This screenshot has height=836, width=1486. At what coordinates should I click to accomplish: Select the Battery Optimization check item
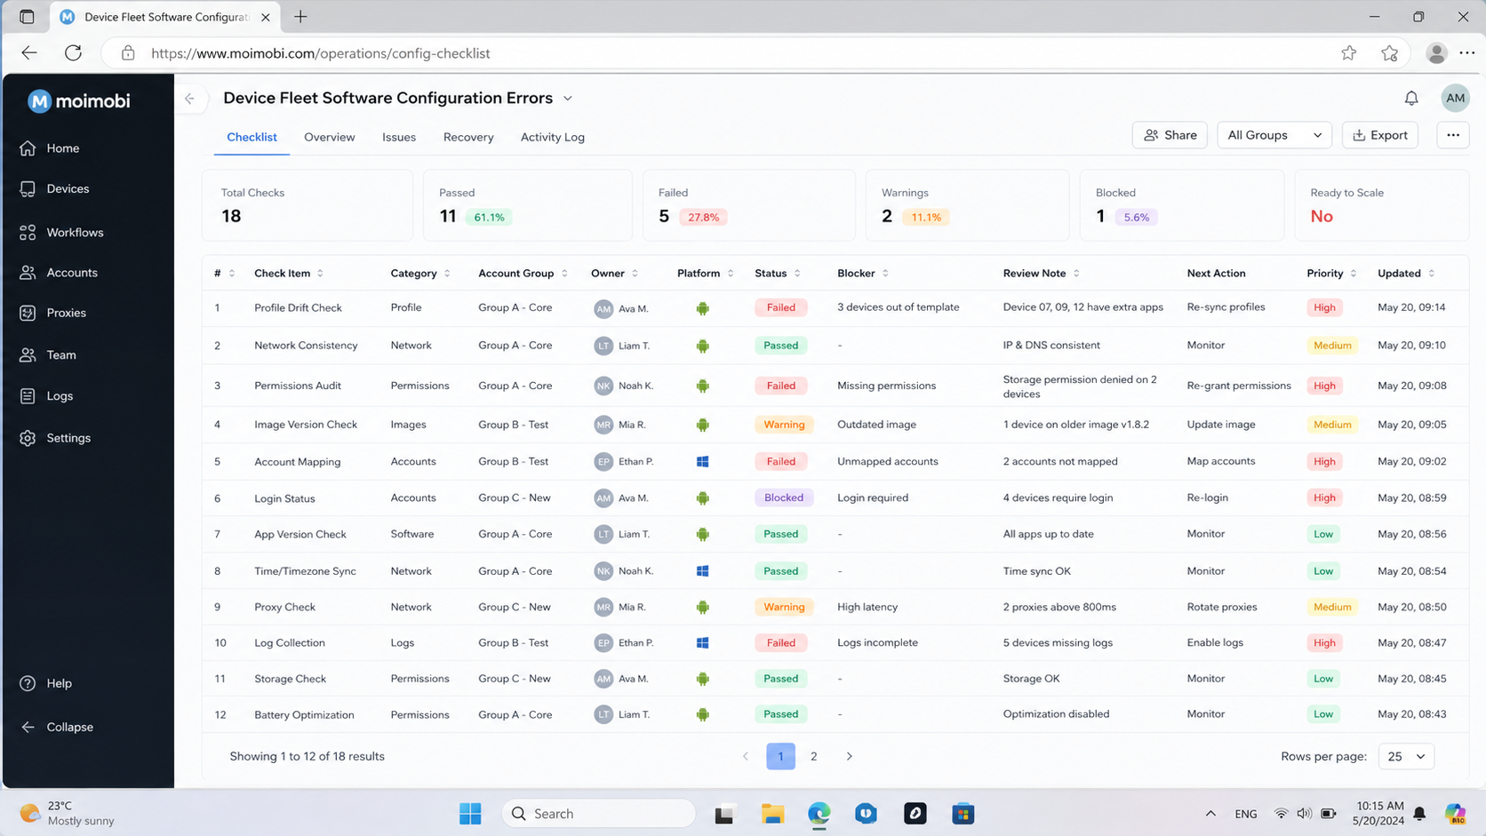304,715
